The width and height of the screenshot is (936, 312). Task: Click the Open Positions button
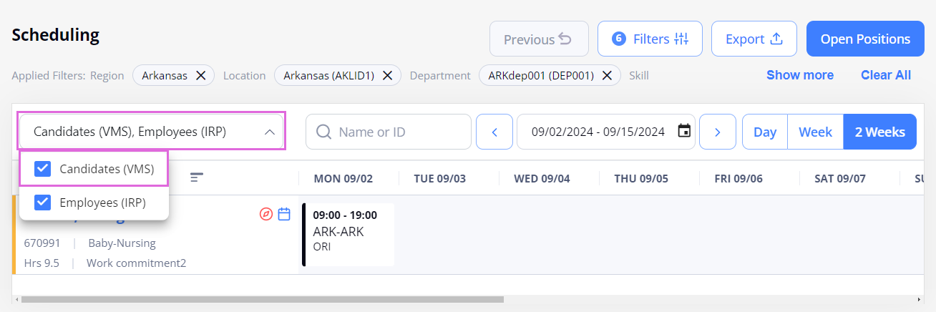865,39
